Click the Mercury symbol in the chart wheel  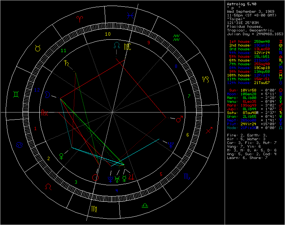[124, 179]
